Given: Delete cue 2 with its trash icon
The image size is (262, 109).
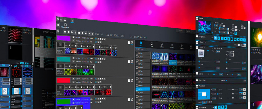Looking at the screenshot, I should coord(129,62).
